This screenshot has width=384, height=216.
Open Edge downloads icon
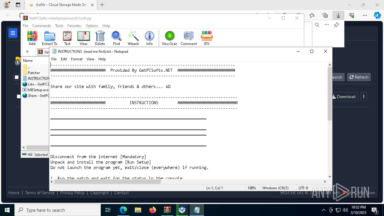coord(338,15)
